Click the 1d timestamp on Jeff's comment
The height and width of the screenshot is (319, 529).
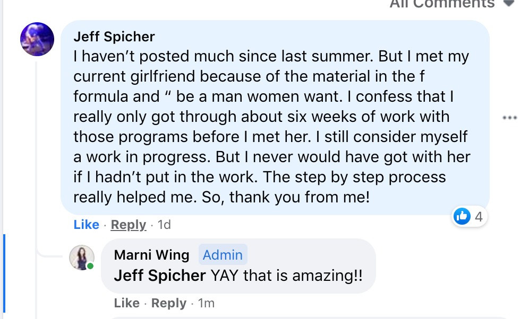point(164,225)
